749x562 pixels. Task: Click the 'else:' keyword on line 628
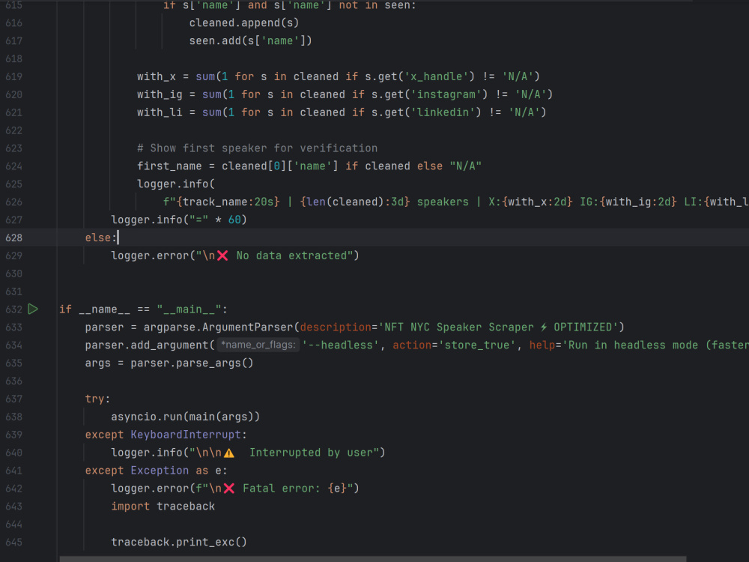pos(101,238)
